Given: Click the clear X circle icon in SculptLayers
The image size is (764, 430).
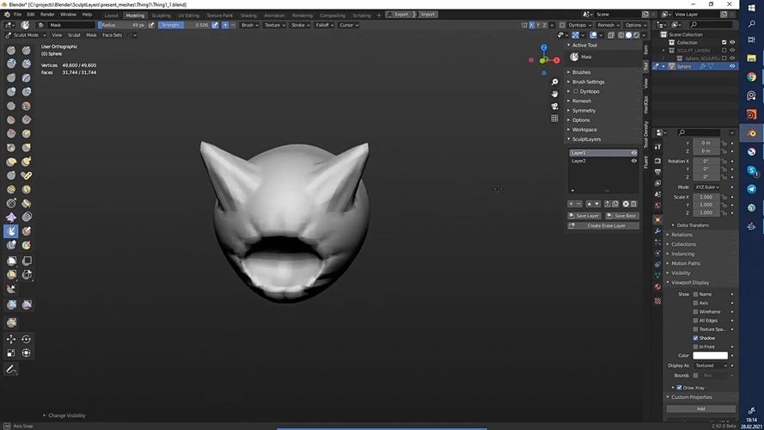Looking at the screenshot, I should tap(626, 204).
